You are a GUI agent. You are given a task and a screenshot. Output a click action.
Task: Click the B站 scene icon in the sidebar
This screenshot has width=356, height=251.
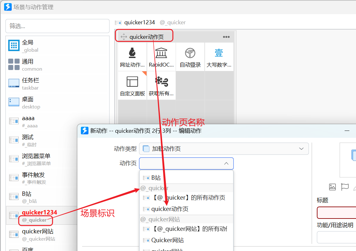[14, 196]
